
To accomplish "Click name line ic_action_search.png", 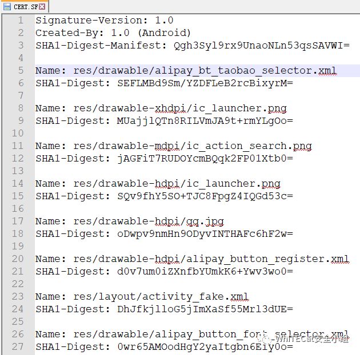I will [174, 146].
